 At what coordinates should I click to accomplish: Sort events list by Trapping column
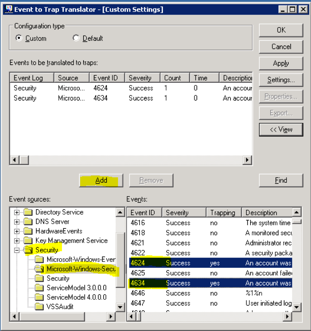pyautogui.click(x=223, y=213)
